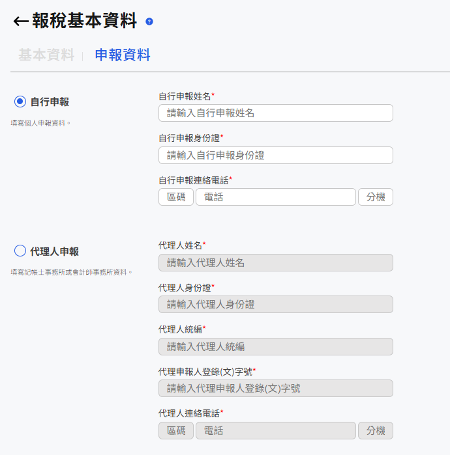
Task: Click the 代理人申報 label text
Action: 54,251
